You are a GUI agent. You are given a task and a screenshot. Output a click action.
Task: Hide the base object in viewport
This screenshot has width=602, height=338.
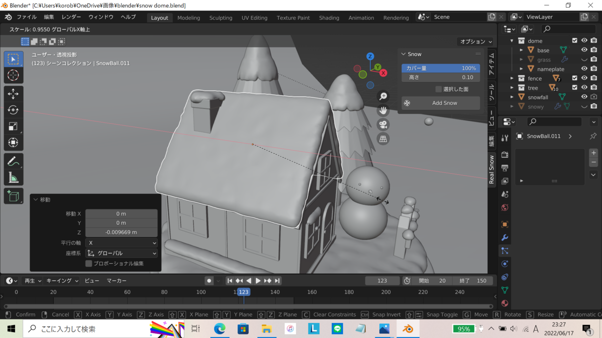(x=584, y=50)
